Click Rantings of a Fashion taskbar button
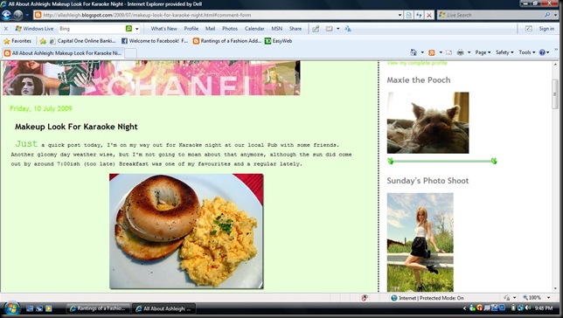Viewport: 563px width, 318px height. (98, 308)
